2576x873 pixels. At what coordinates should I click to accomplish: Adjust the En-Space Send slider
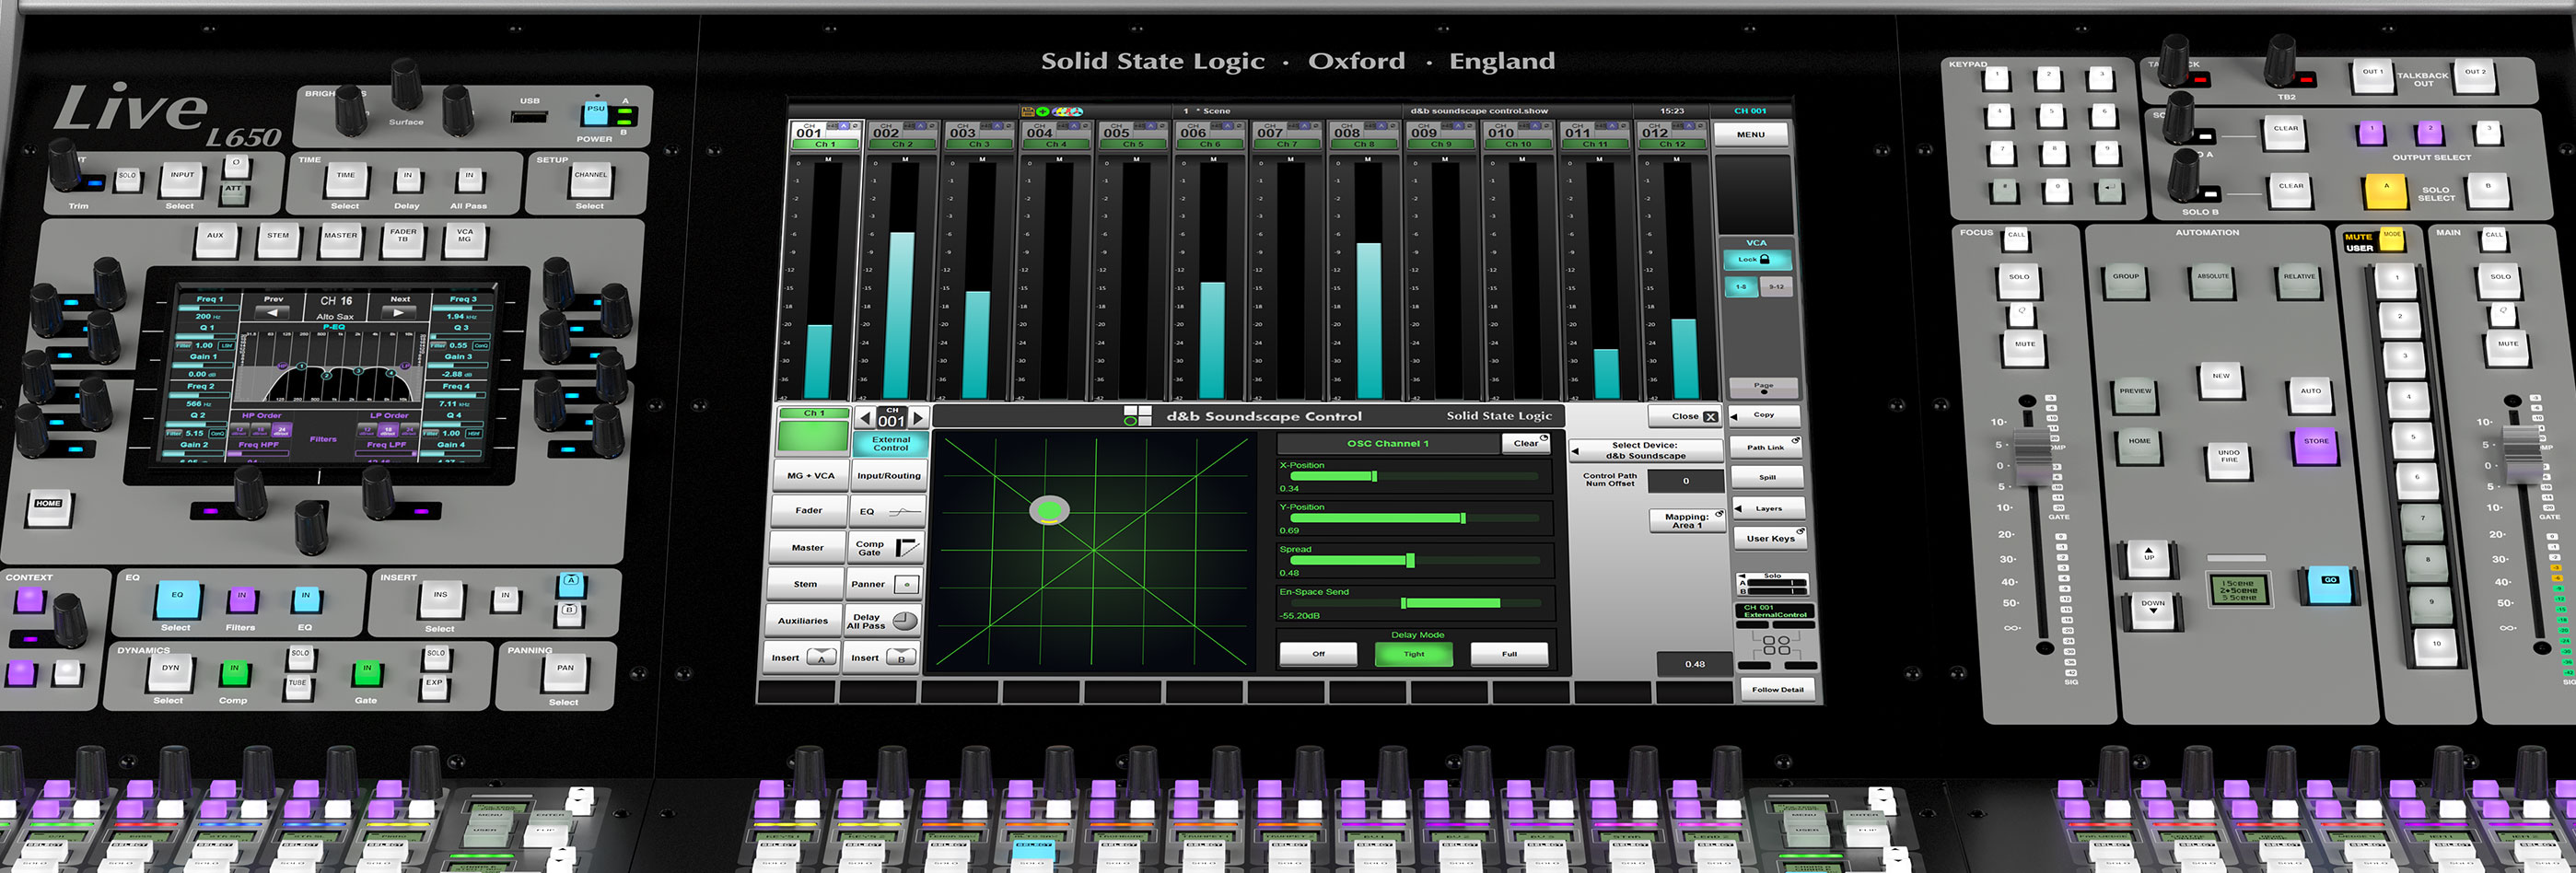[1416, 603]
